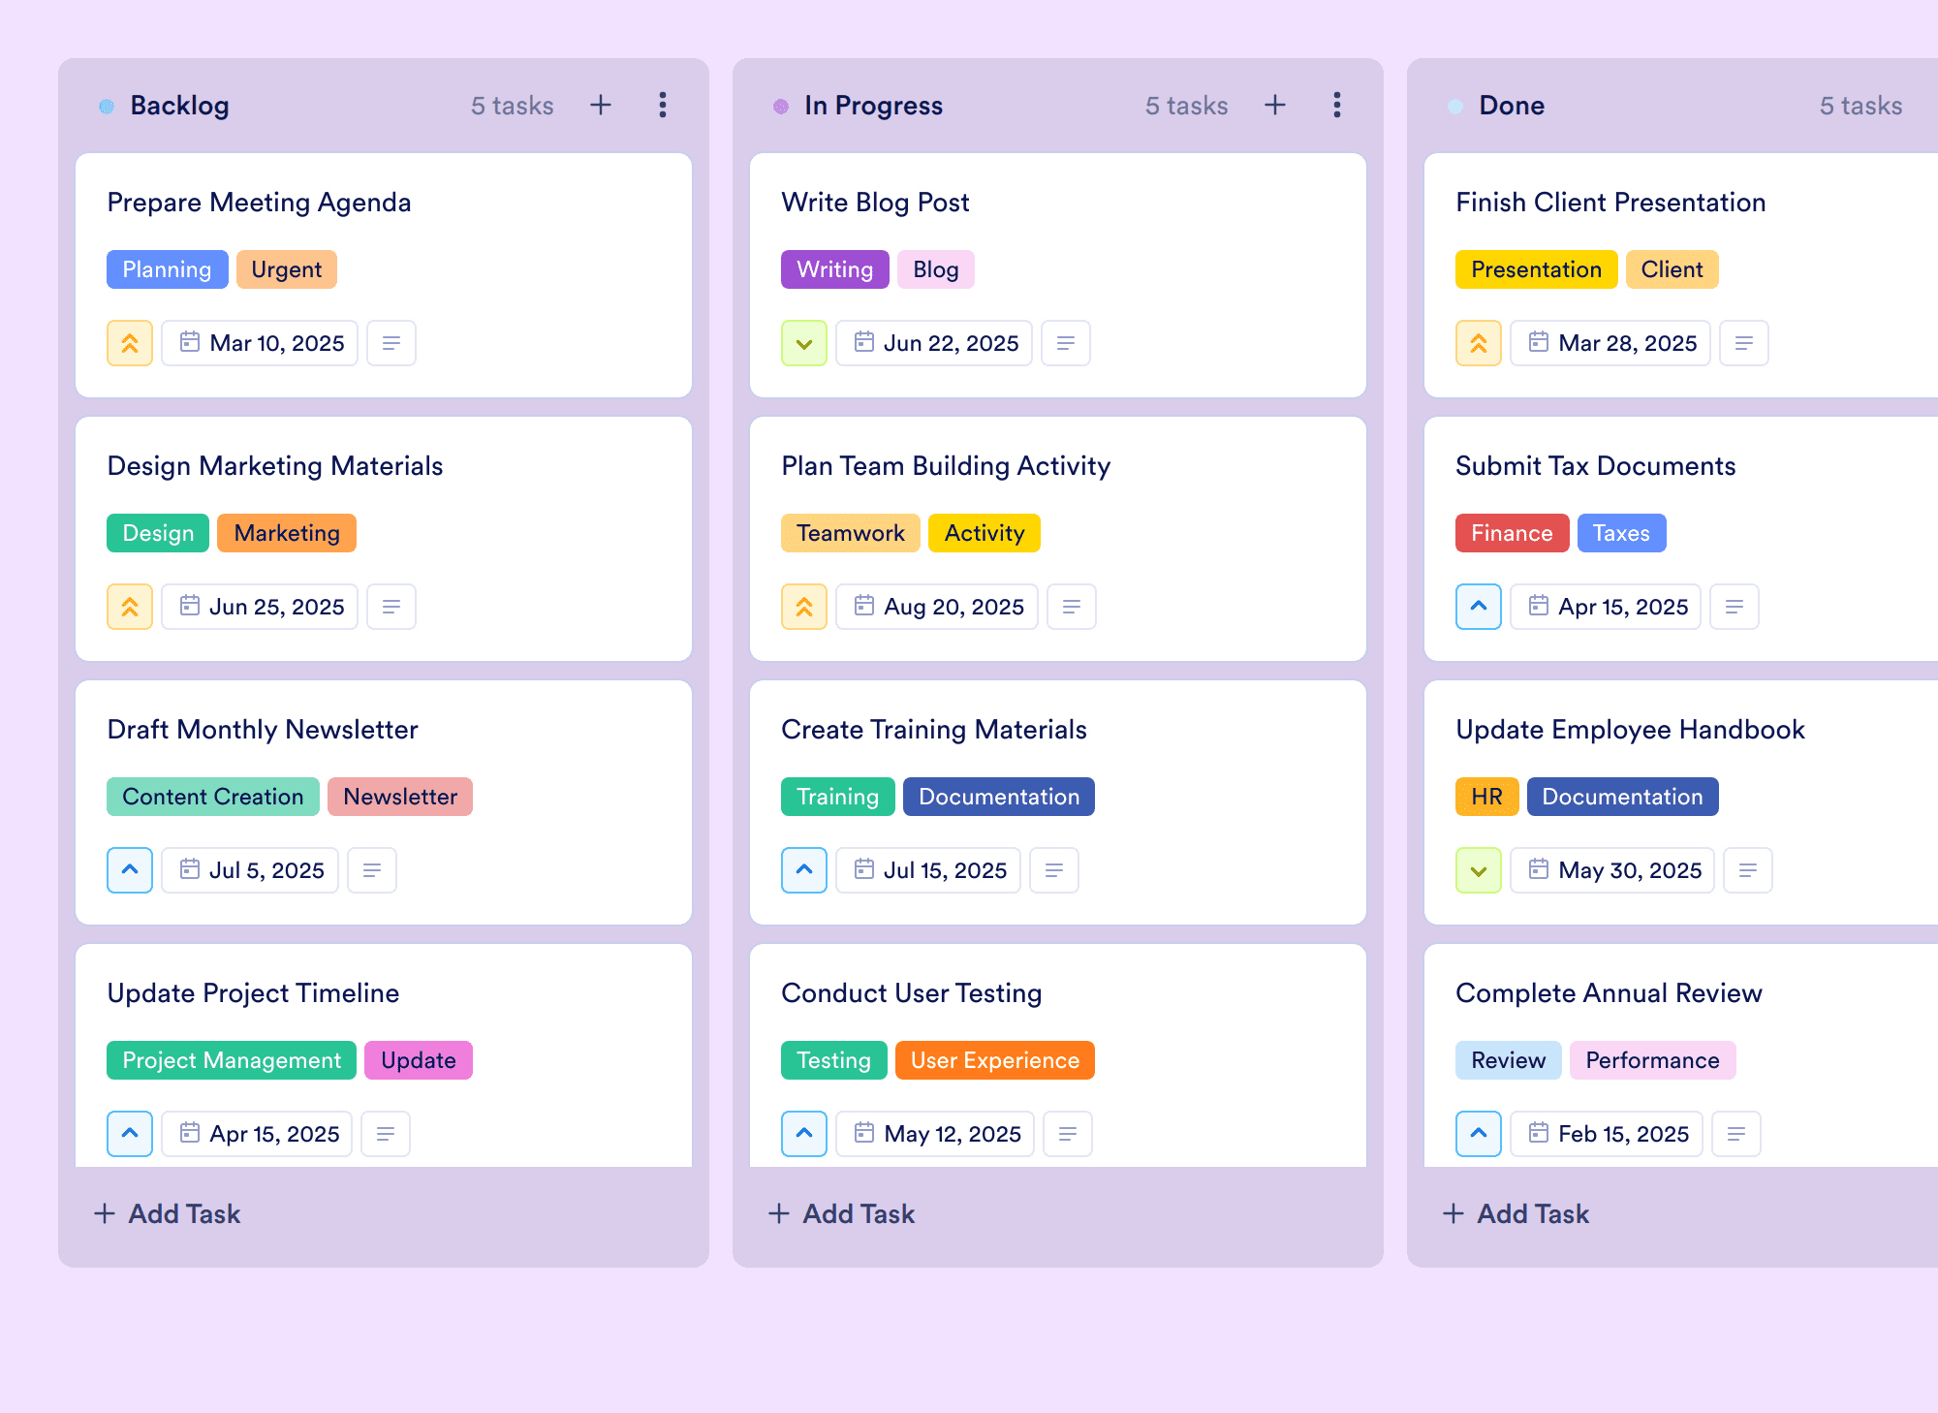The image size is (1938, 1413).
Task: Click the User Experience tag
Action: click(995, 1060)
